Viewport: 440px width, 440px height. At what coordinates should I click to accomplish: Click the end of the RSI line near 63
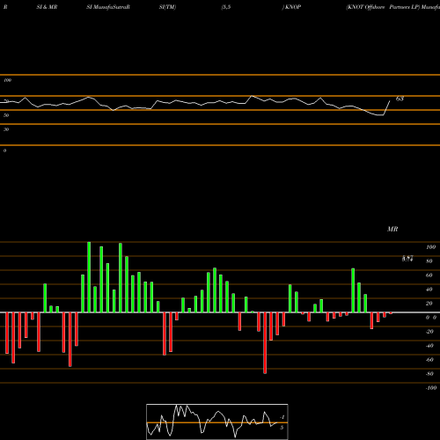[390, 101]
